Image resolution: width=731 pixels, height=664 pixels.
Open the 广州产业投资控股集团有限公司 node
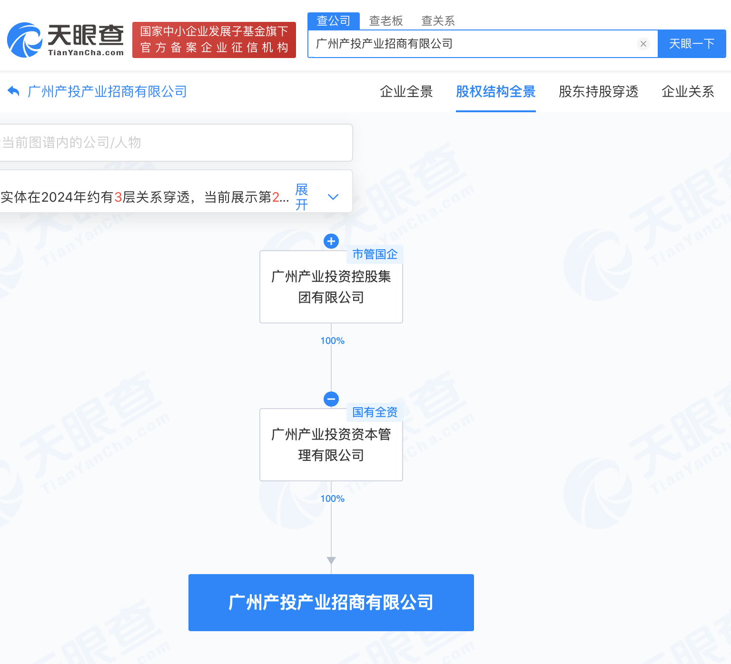[x=331, y=287]
